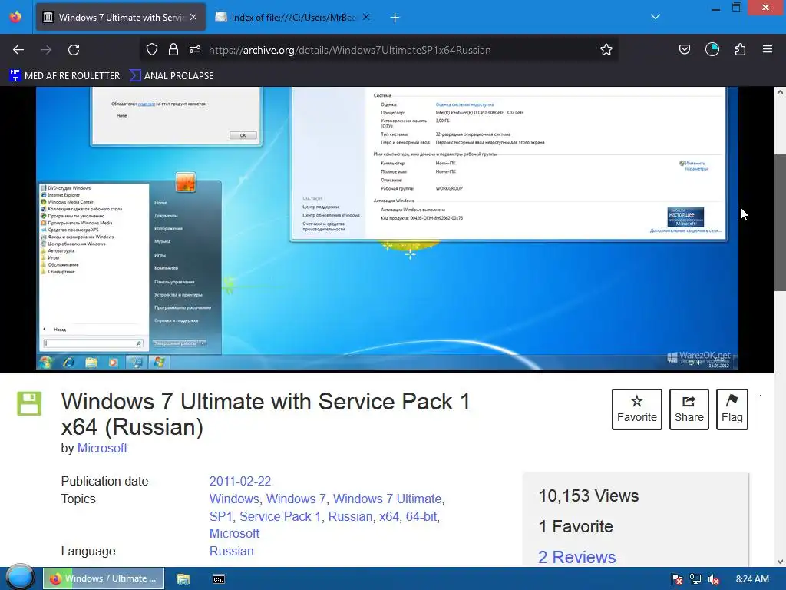This screenshot has height=590, width=786.
Task: Save page to Pocket
Action: point(684,50)
